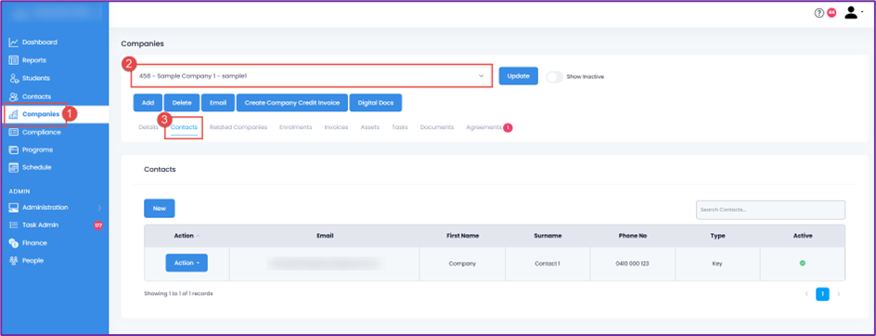Switch to the Documents tab
The image size is (876, 336).
click(437, 127)
